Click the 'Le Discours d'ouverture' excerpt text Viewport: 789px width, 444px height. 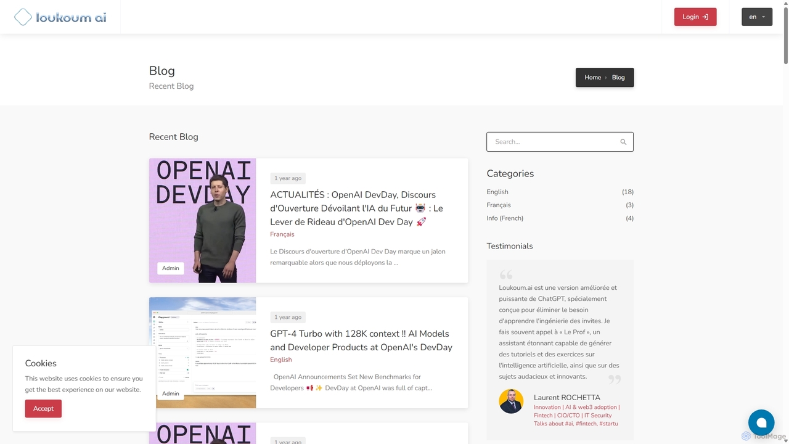pyautogui.click(x=358, y=257)
